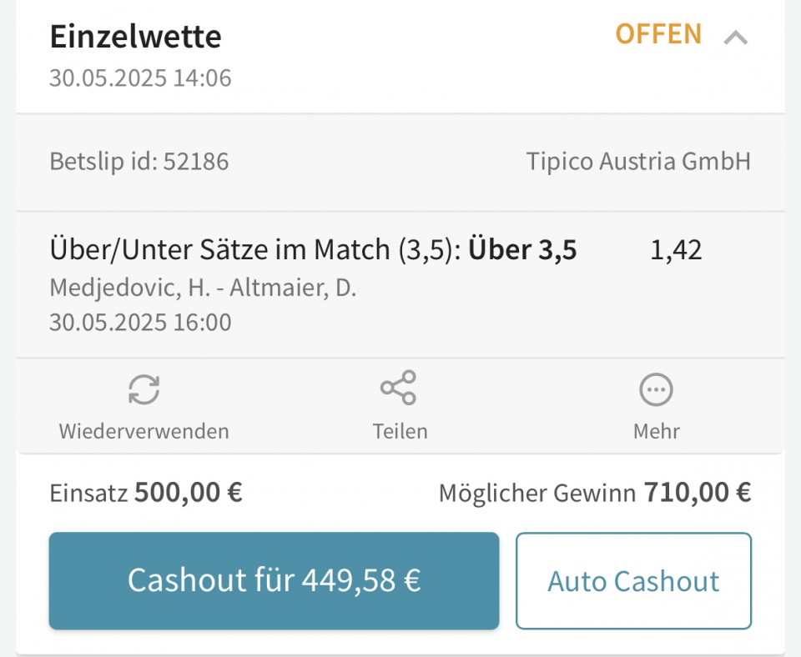Open Auto Cashout option
Viewport: 801px width, 657px height.
point(633,581)
